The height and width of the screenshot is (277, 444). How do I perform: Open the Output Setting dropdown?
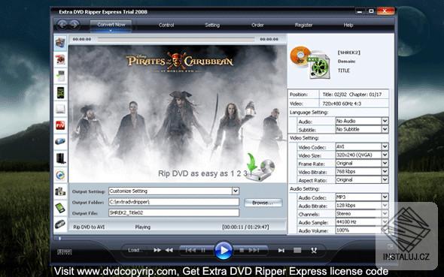click(x=236, y=191)
